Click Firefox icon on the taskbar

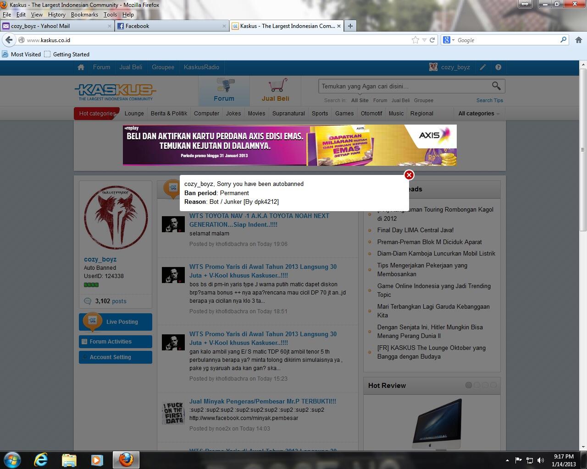click(x=126, y=459)
